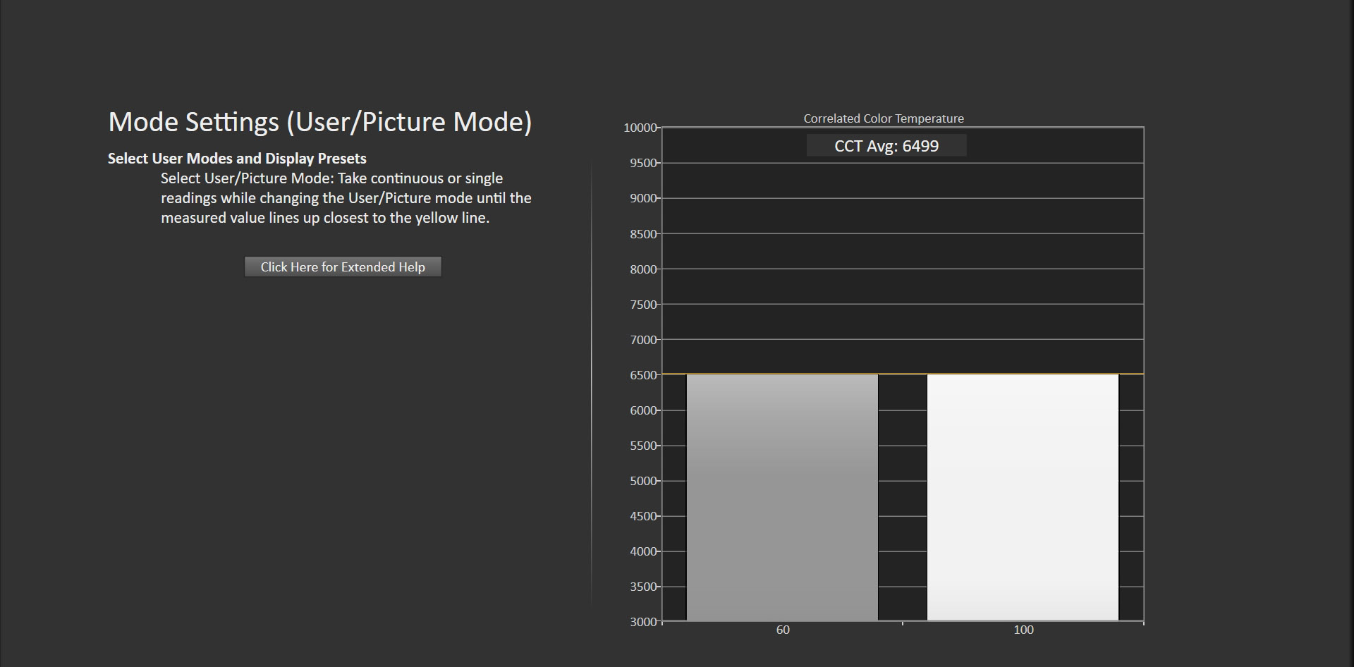Viewport: 1354px width, 667px height.
Task: Click the 3000 y-axis label
Action: [643, 622]
